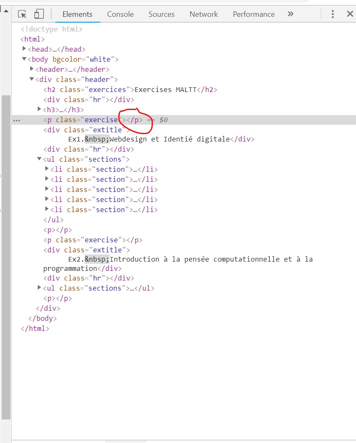
Task: Collapse the div class header node
Action: pos(32,79)
